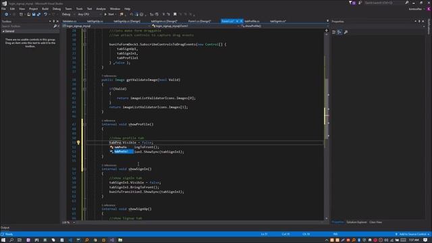Open the Project menu

click(33, 9)
